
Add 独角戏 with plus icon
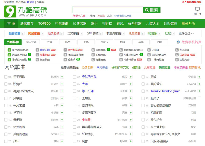coord(62,84)
